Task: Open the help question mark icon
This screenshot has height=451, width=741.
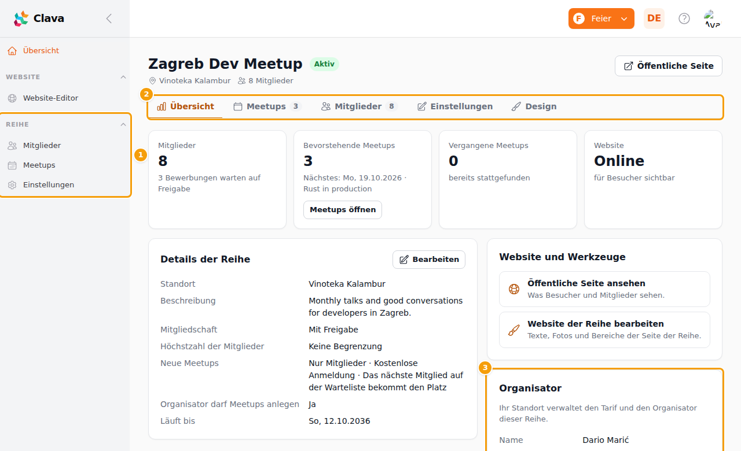Action: point(684,19)
